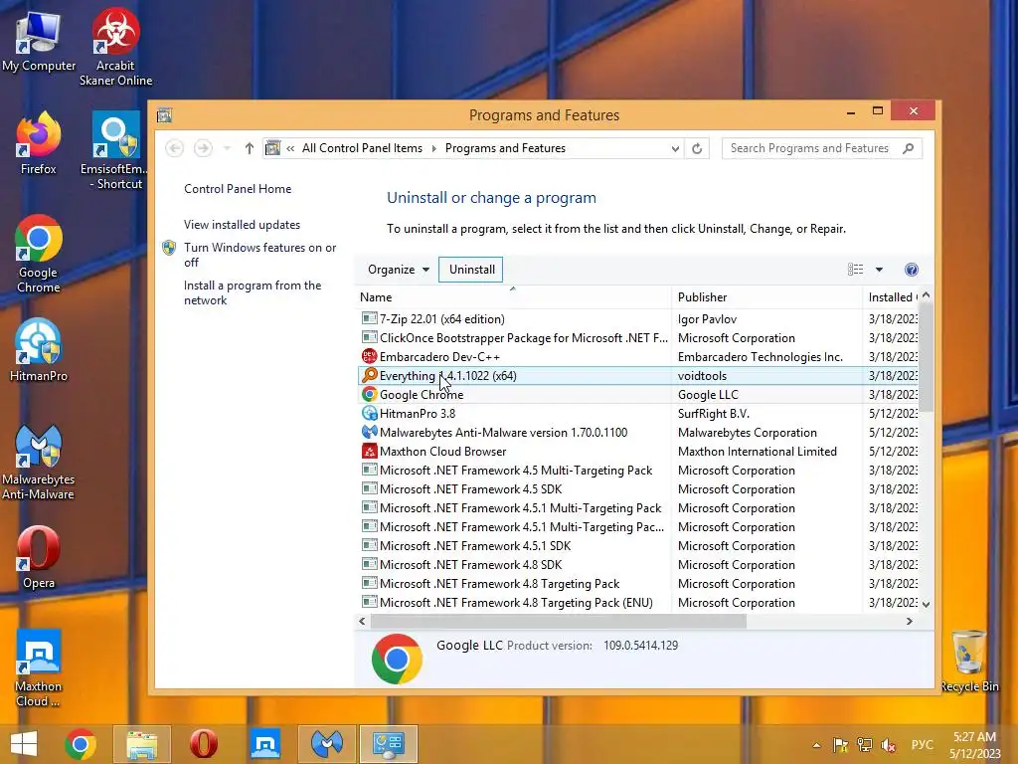Launch Chrome from the taskbar
This screenshot has width=1018, height=764.
click(81, 744)
